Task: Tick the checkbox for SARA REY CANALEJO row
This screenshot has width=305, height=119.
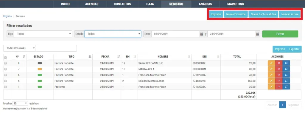Action: pos(5,63)
